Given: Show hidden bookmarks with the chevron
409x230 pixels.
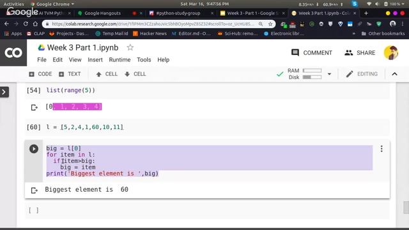Looking at the screenshot, I should coord(353,33).
